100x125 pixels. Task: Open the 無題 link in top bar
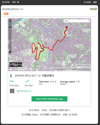coord(95,2)
